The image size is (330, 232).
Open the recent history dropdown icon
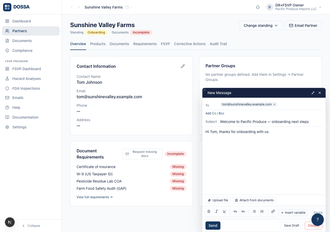129,7
